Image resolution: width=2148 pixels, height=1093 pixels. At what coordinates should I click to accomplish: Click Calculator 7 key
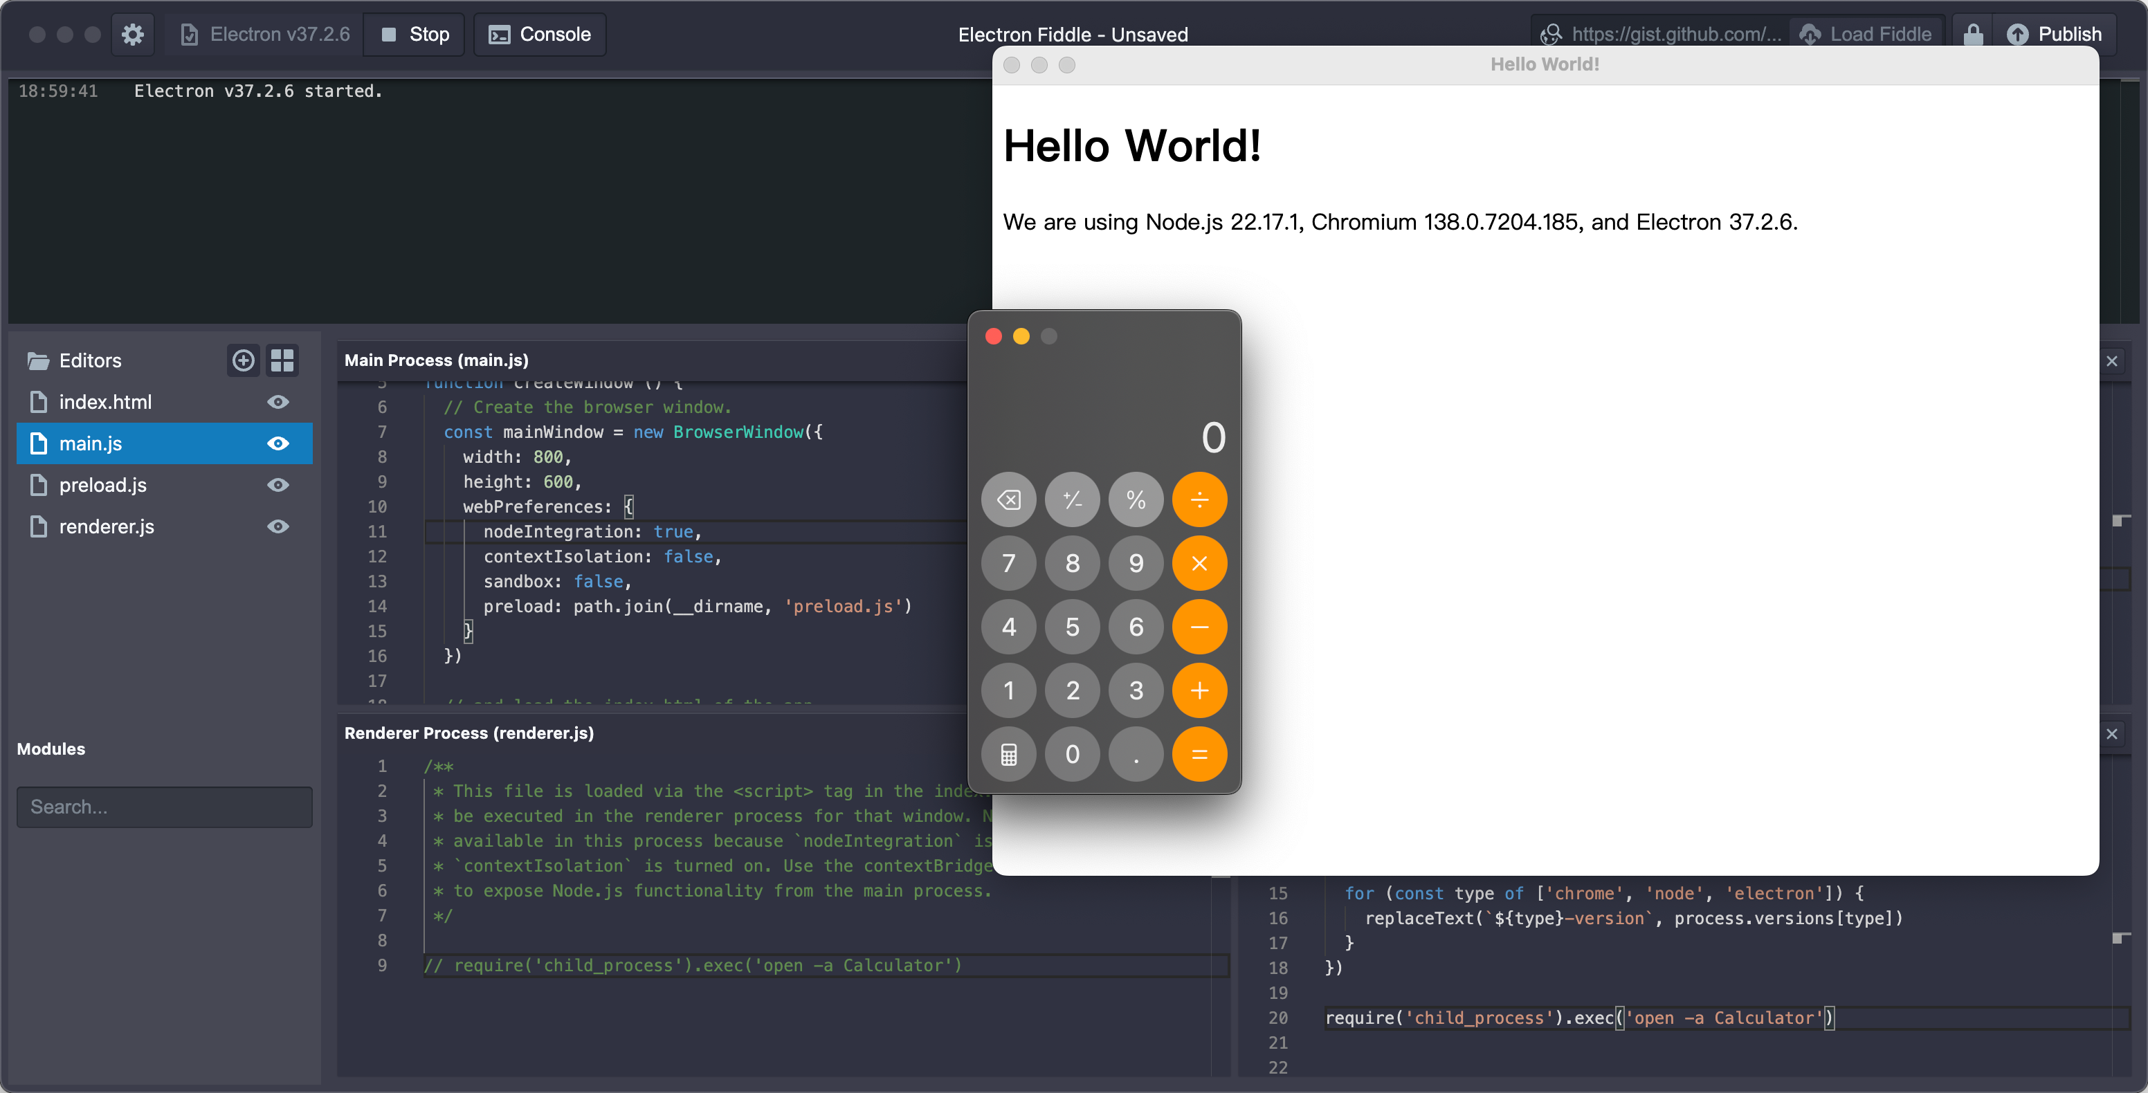[x=1009, y=563]
